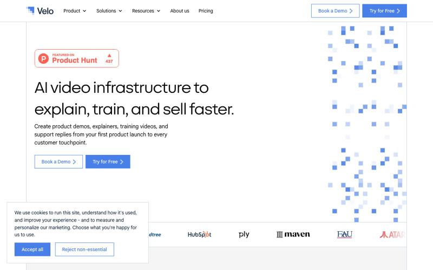Expand the Solutions navigation menu
Screen dimensions: 433x270
tap(109, 11)
